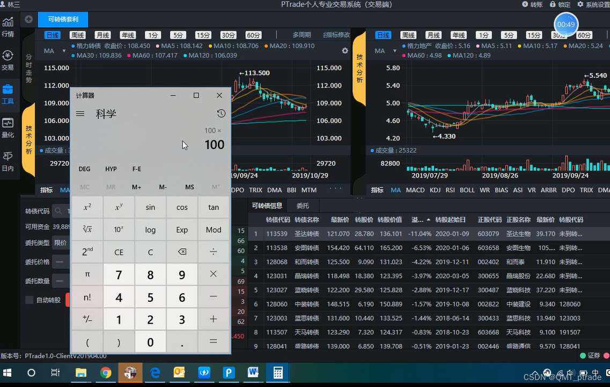Open the 量化 quant sidebar icon

point(8,128)
